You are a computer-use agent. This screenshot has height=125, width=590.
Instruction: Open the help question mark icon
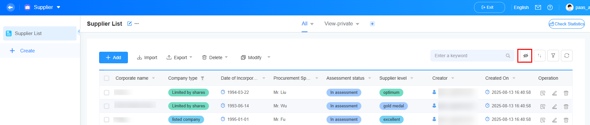point(550,7)
